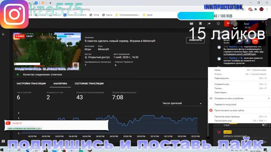Screen dimensions: 271x152
Task: Click the chat activity value 2
Action: (48, 98)
